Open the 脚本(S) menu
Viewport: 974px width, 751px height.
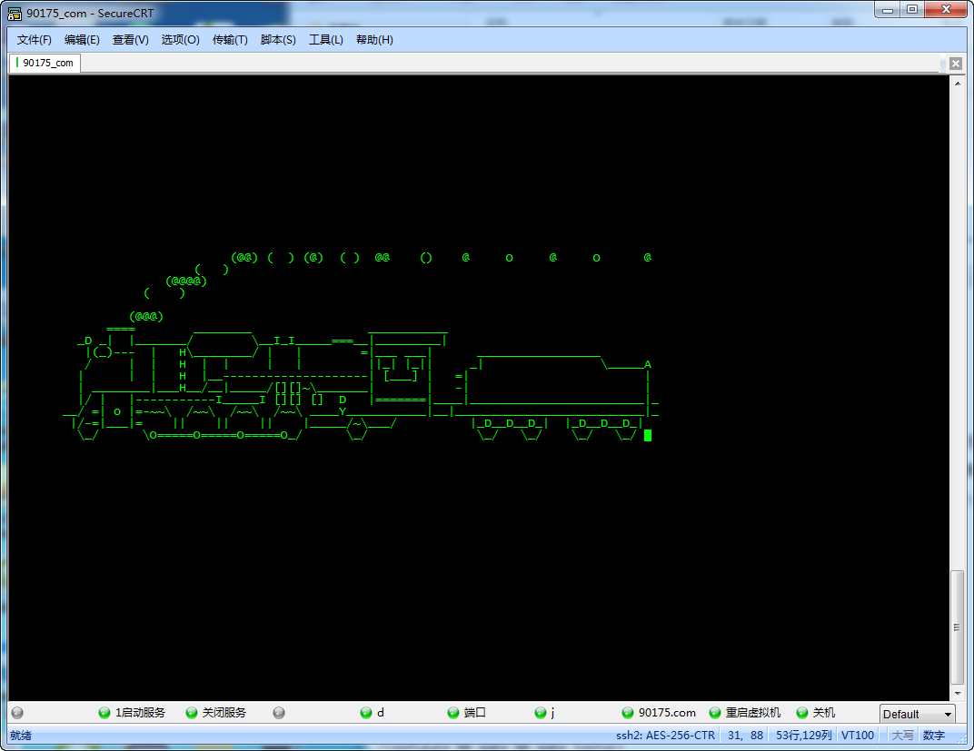click(278, 40)
